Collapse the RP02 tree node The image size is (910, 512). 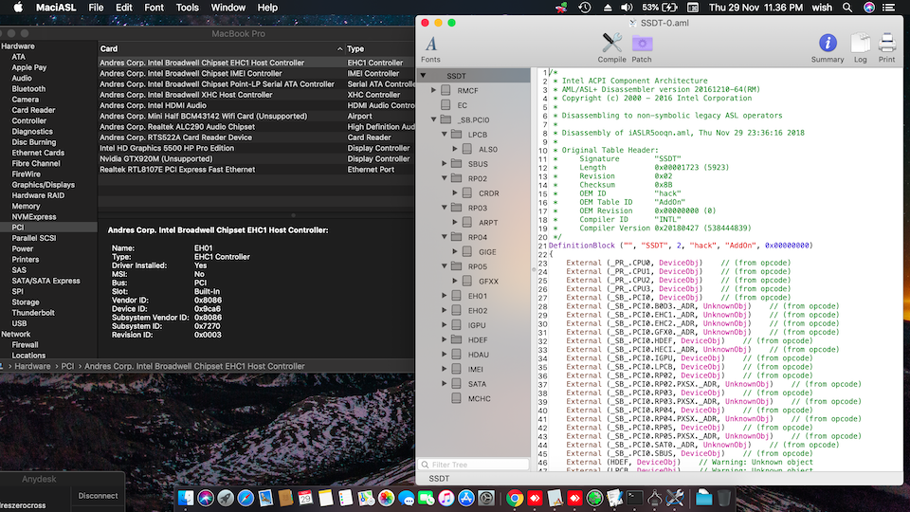point(445,178)
